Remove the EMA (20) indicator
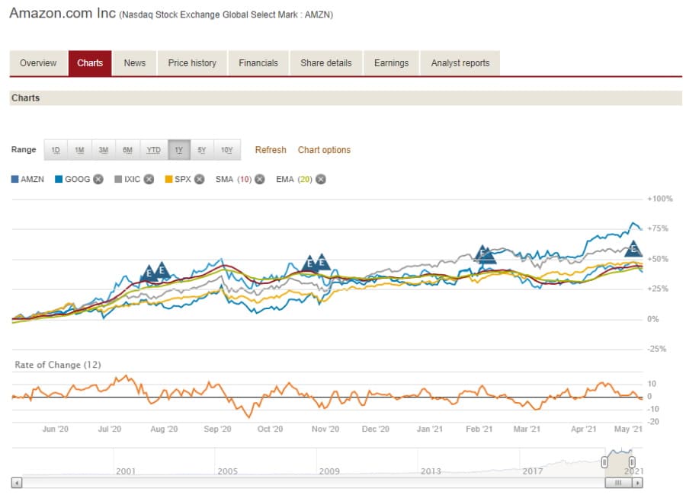 click(x=320, y=179)
